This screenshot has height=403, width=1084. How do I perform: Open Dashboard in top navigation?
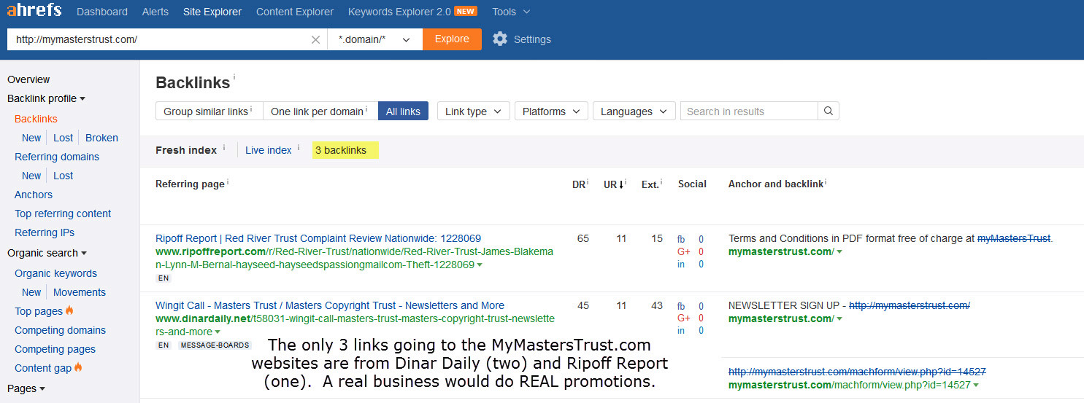tap(102, 12)
